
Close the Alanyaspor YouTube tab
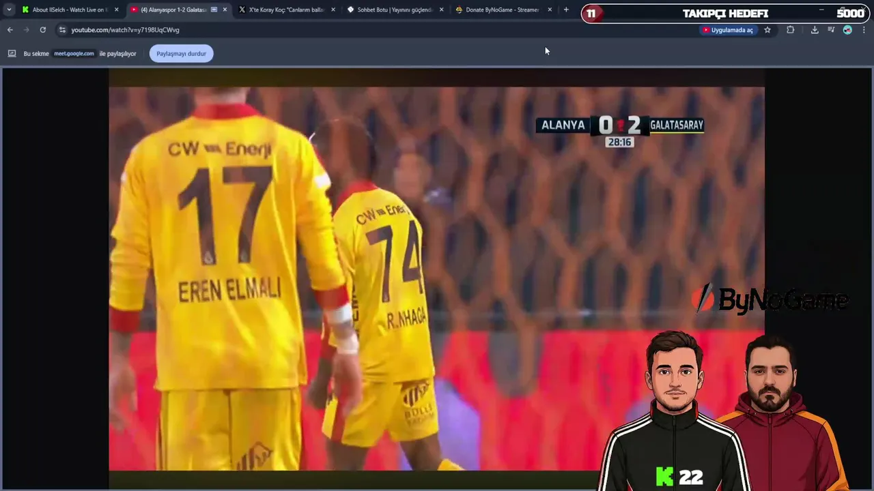point(225,10)
